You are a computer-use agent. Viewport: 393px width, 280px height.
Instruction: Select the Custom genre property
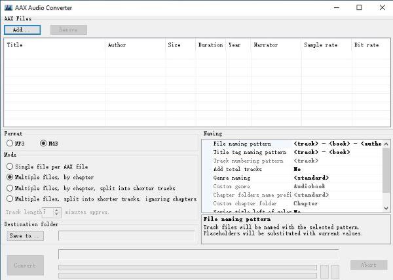tap(231, 186)
